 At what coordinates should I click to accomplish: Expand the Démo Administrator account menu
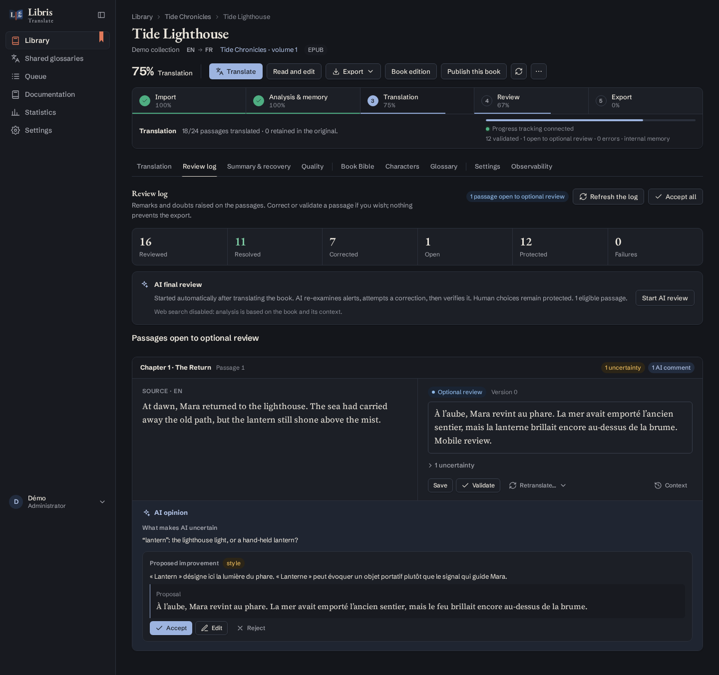tap(57, 502)
